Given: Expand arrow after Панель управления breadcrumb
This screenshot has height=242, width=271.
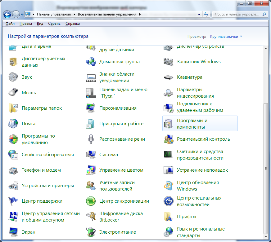Looking at the screenshot, I should pyautogui.click(x=74, y=14).
